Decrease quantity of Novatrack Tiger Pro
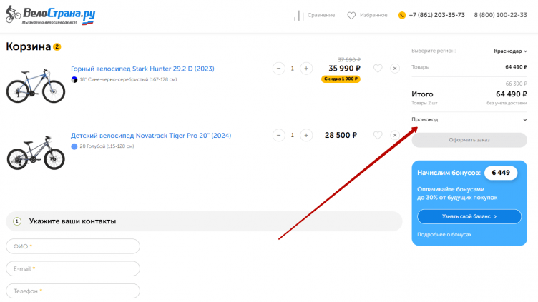This screenshot has height=302, width=538. 279,135
